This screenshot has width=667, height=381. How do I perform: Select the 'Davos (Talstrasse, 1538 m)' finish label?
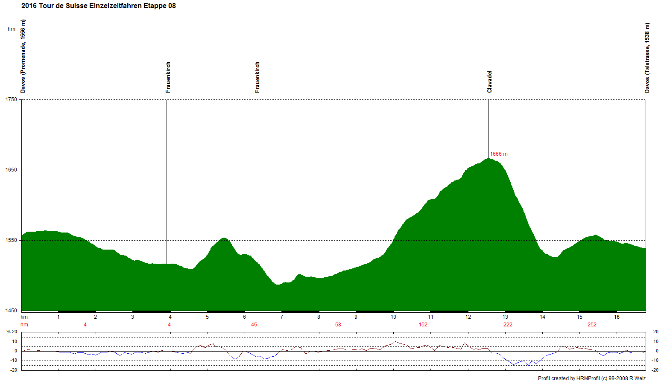[647, 58]
